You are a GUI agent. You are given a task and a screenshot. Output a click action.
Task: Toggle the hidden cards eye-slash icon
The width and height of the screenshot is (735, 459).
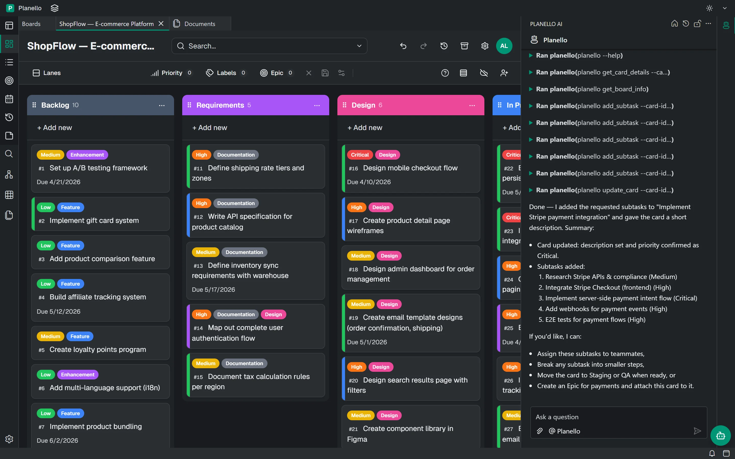[484, 73]
